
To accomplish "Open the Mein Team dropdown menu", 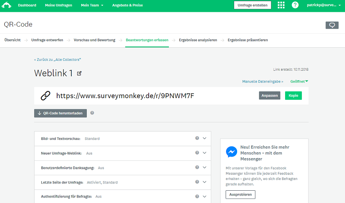I will coord(92,5).
